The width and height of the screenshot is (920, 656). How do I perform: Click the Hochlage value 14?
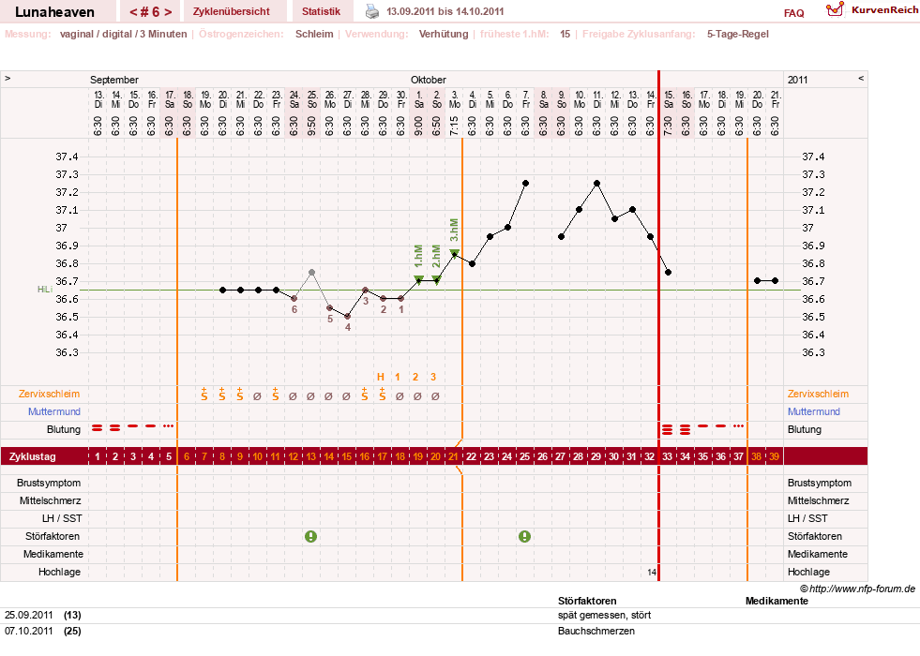(x=652, y=573)
